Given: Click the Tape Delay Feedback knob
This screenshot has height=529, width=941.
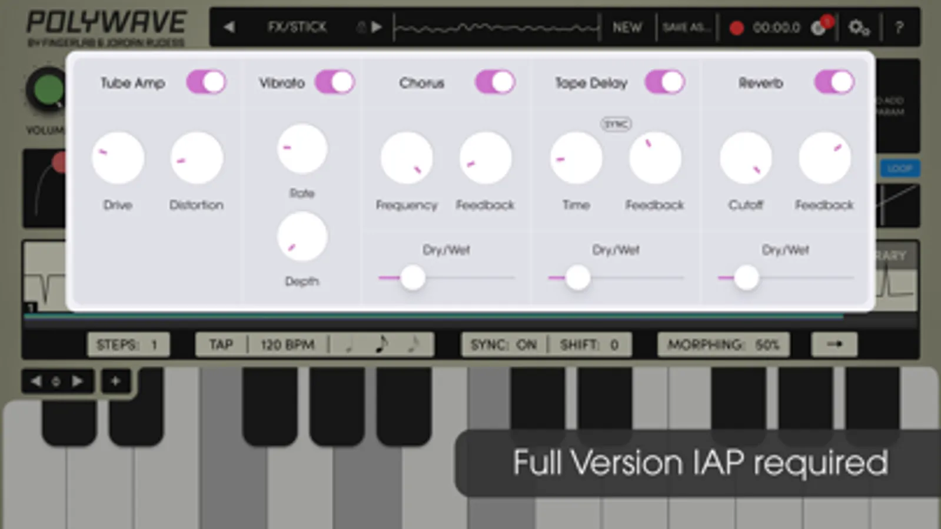Looking at the screenshot, I should tap(655, 158).
